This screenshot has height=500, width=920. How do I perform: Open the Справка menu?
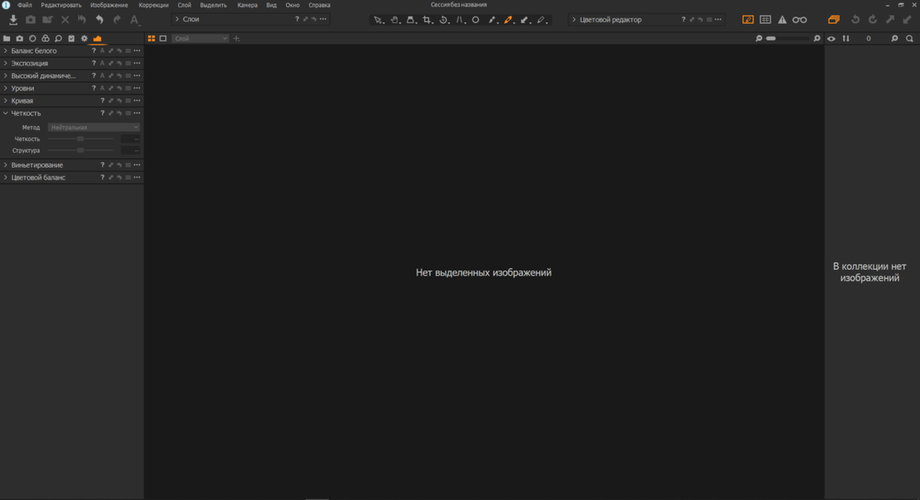pyautogui.click(x=319, y=5)
